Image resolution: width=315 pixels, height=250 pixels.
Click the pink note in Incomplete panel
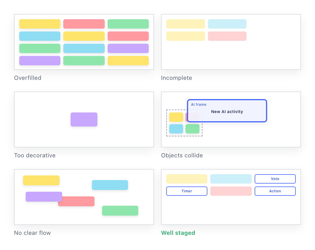227,36
